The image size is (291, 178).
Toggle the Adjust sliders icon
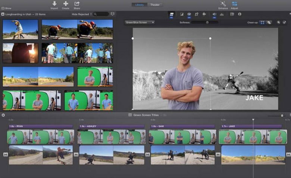click(234, 3)
